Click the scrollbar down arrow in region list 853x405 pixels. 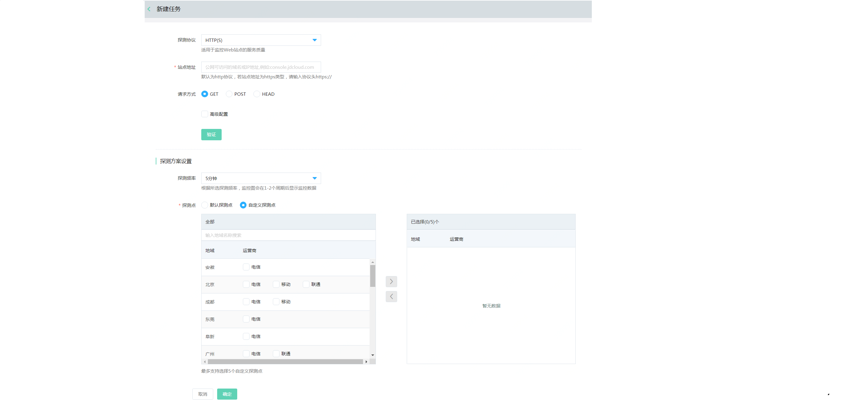373,355
